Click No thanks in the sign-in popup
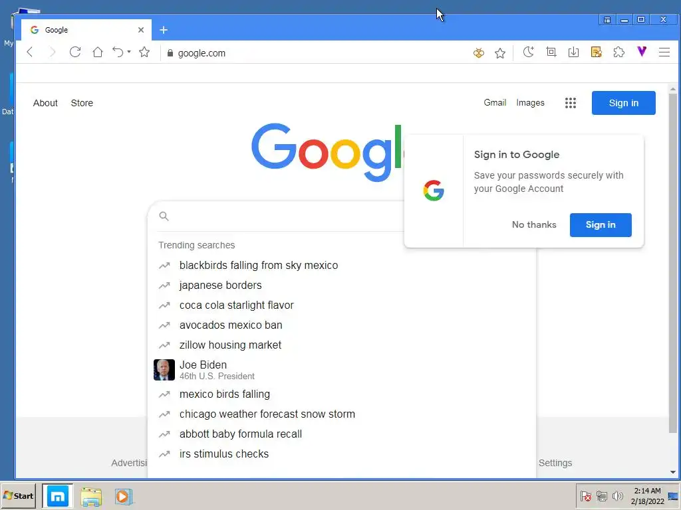The image size is (681, 510). [x=534, y=224]
